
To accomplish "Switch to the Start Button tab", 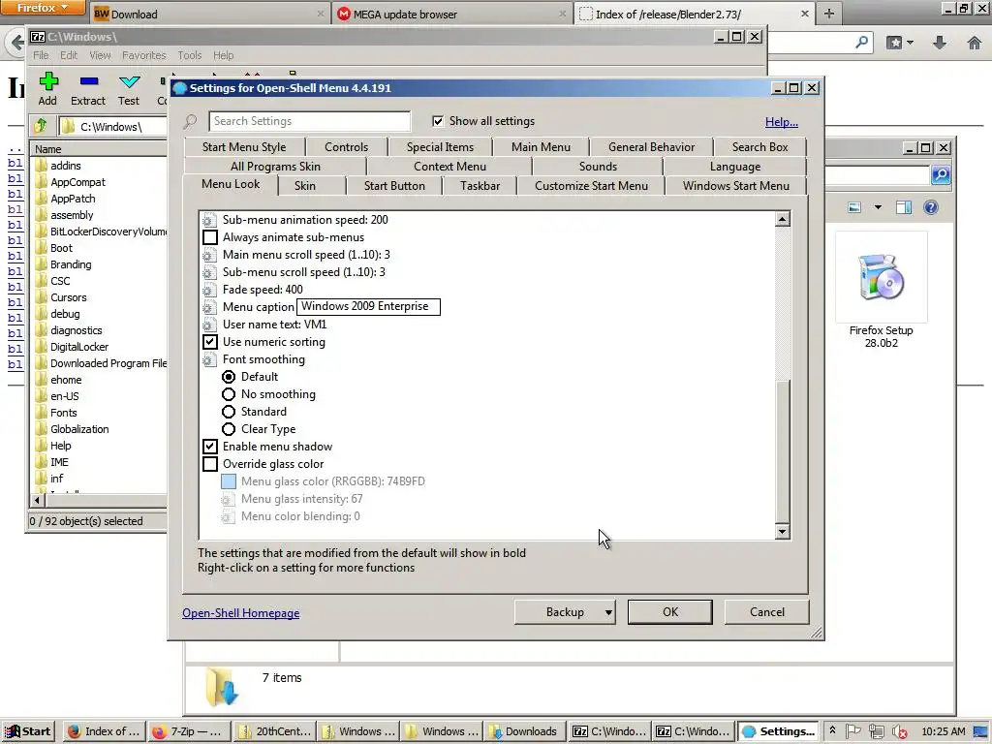I will (x=394, y=186).
